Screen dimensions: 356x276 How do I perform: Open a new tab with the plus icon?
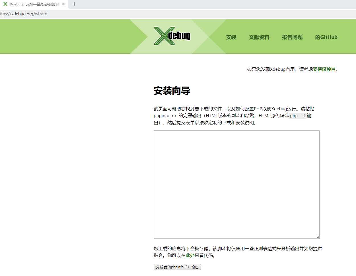coord(74,4)
